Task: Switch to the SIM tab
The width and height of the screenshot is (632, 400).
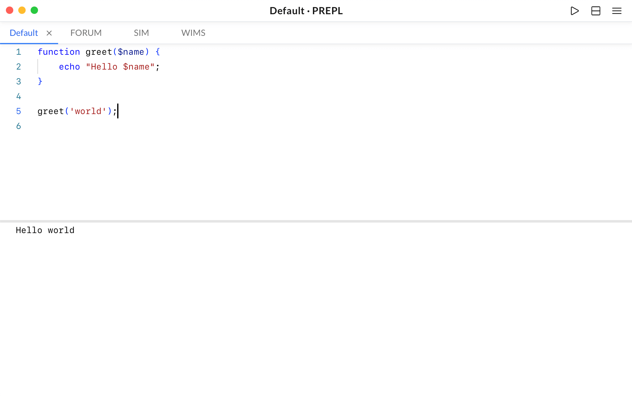Action: pos(141,33)
